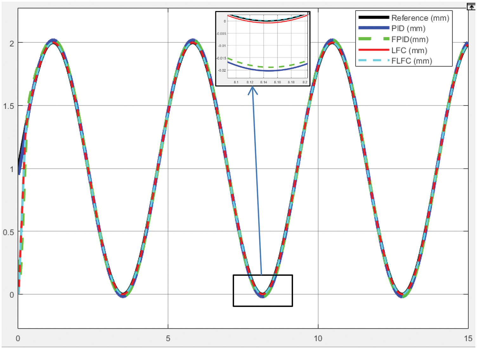The width and height of the screenshot is (477, 349).
Task: Click the y-axis tick label 0.5
Action: pos(9,232)
